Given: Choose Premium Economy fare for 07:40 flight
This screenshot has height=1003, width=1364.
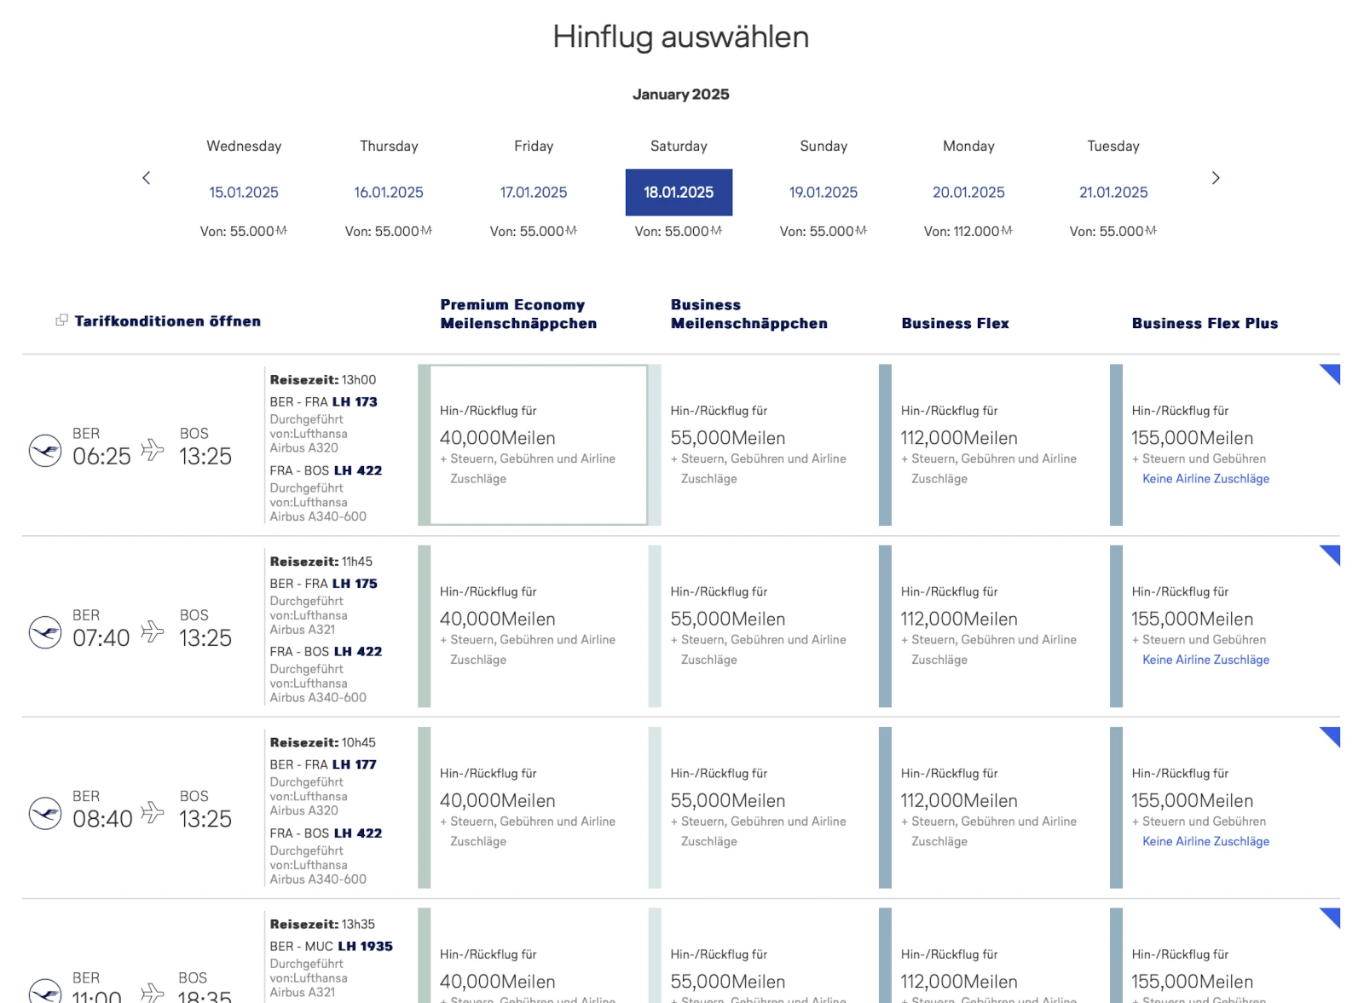Looking at the screenshot, I should tap(533, 626).
